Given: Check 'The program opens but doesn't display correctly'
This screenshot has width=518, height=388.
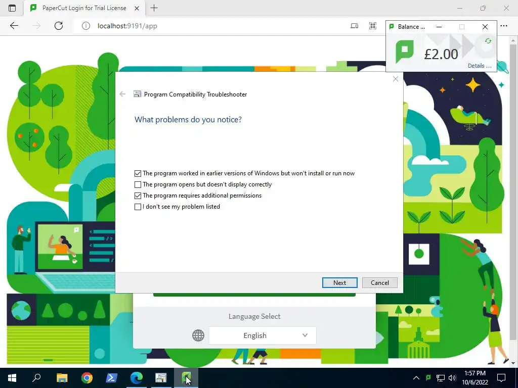Looking at the screenshot, I should tap(138, 184).
